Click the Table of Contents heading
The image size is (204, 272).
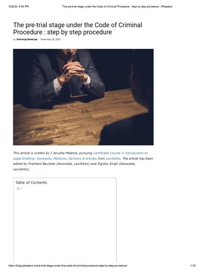click(x=31, y=182)
